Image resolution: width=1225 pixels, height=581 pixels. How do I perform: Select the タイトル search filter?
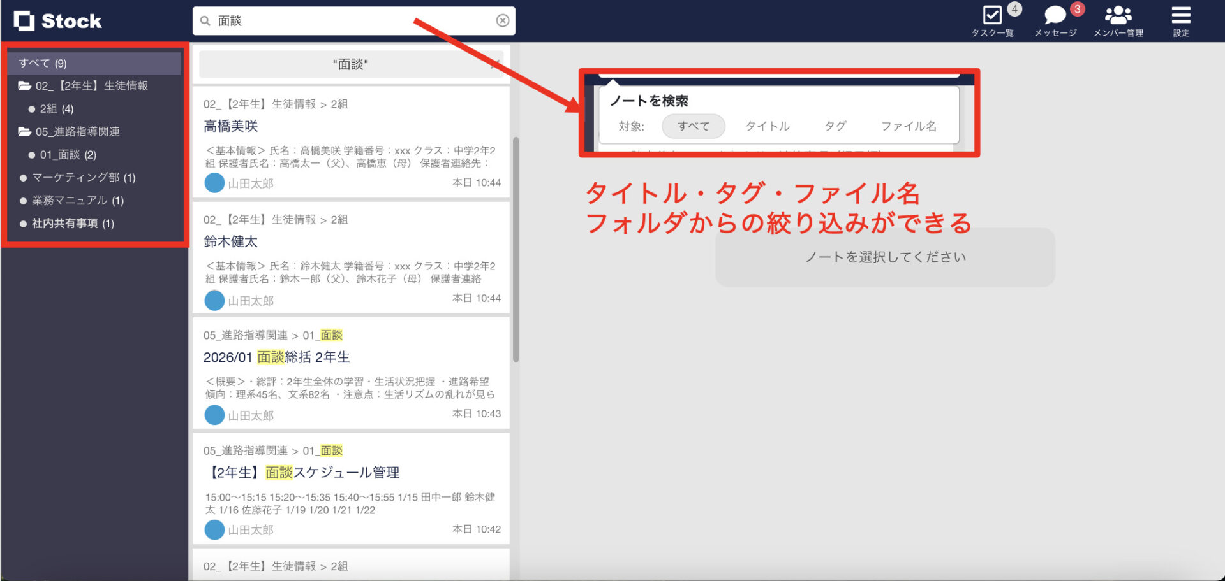767,126
